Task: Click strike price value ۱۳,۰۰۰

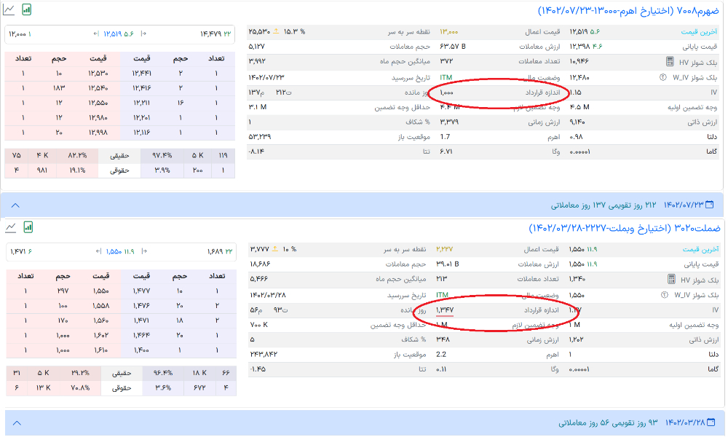Action: click(448, 31)
